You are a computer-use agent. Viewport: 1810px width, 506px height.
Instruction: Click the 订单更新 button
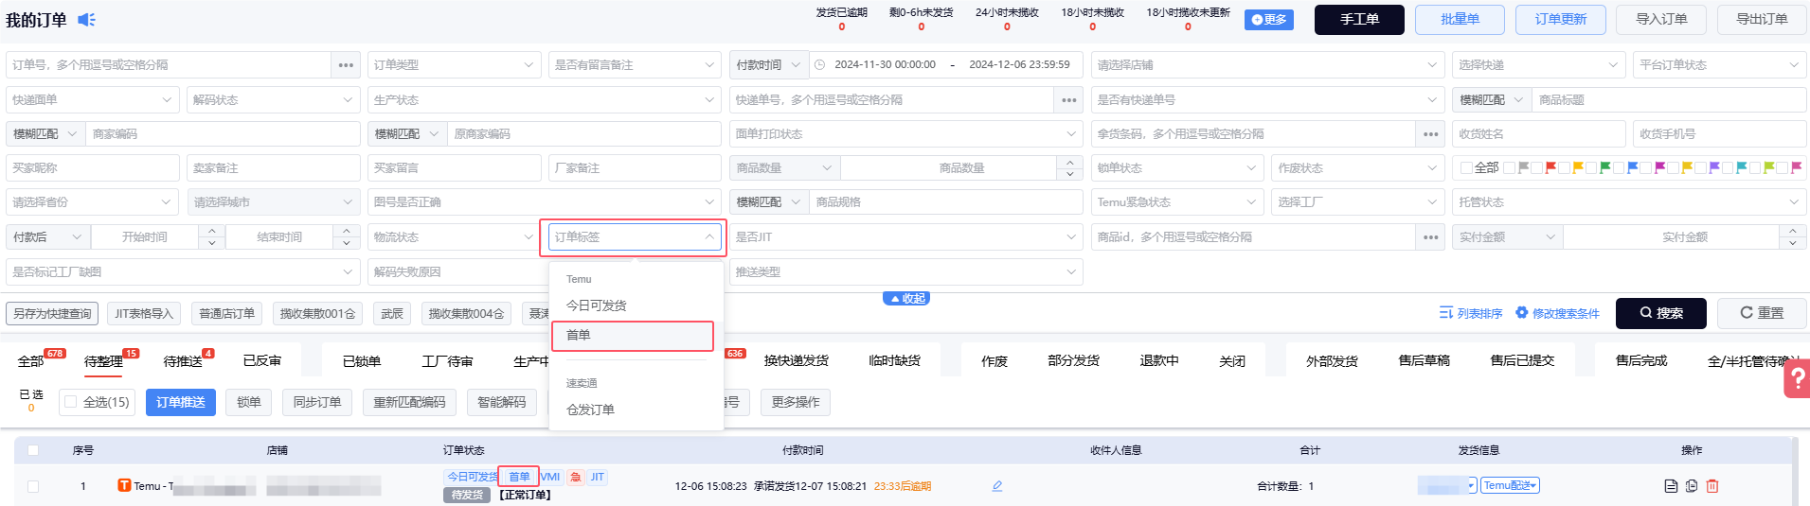point(1560,19)
